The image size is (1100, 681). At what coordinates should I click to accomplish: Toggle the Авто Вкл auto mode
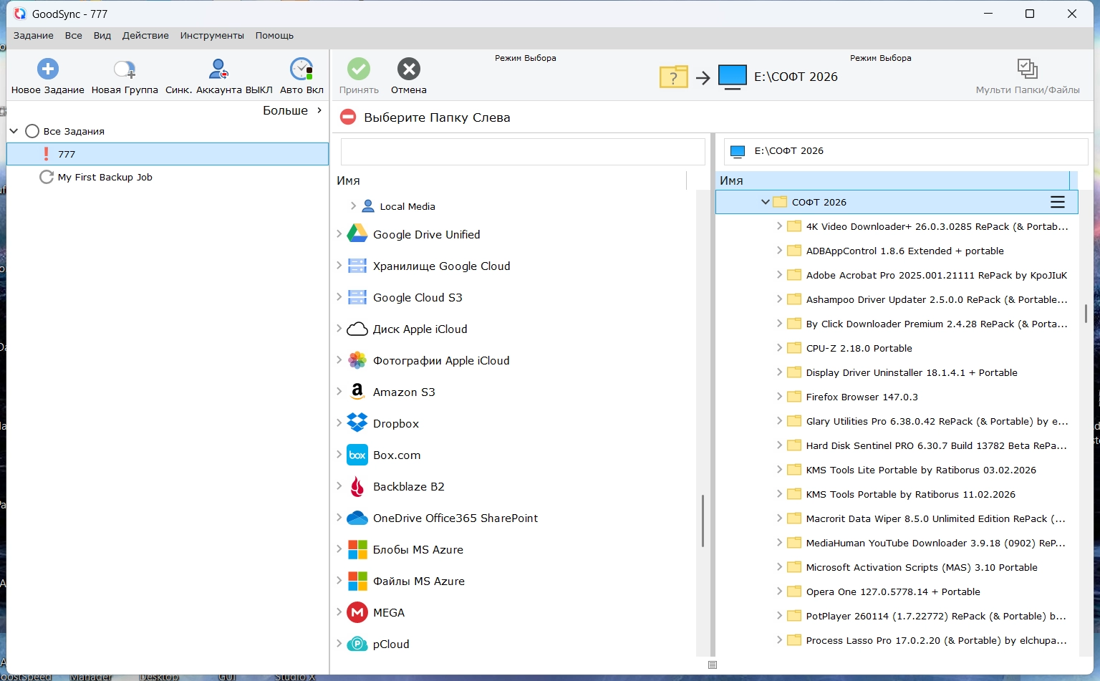(301, 69)
